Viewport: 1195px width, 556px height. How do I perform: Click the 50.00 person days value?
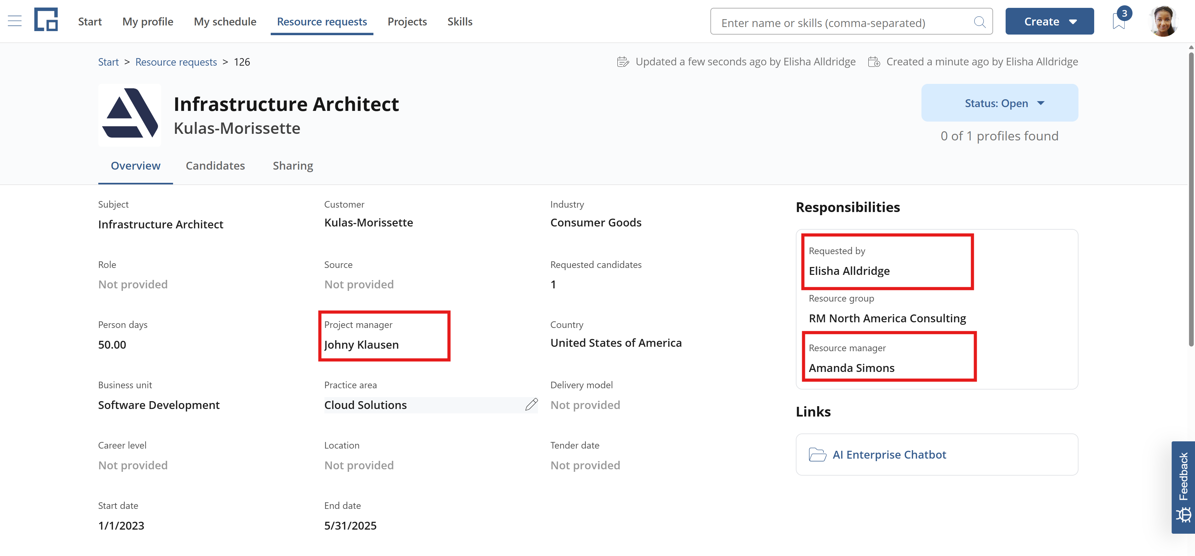coord(112,344)
